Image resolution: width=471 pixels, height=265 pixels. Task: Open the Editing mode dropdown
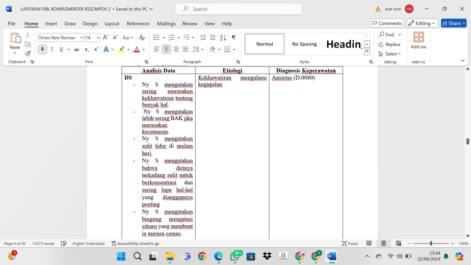pos(422,23)
